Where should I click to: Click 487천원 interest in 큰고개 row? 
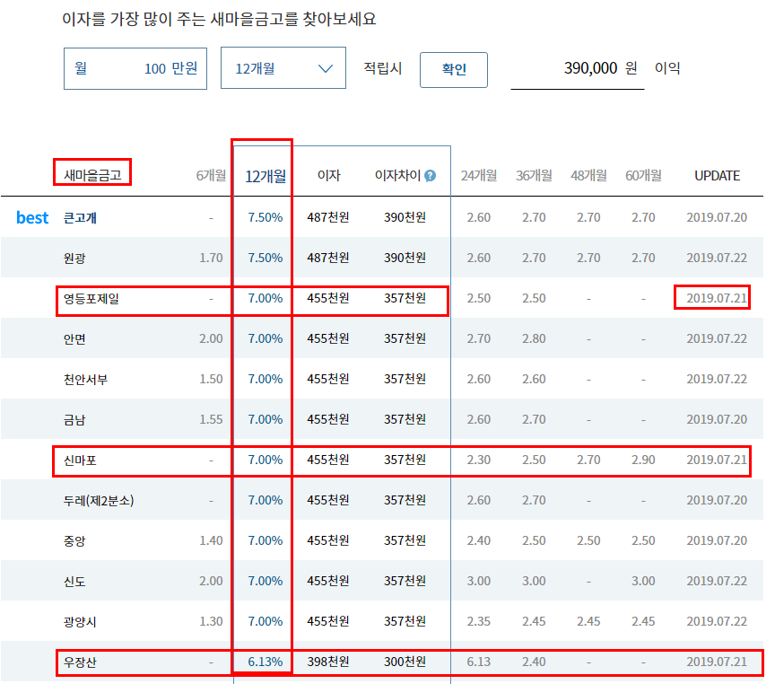pyautogui.click(x=328, y=217)
